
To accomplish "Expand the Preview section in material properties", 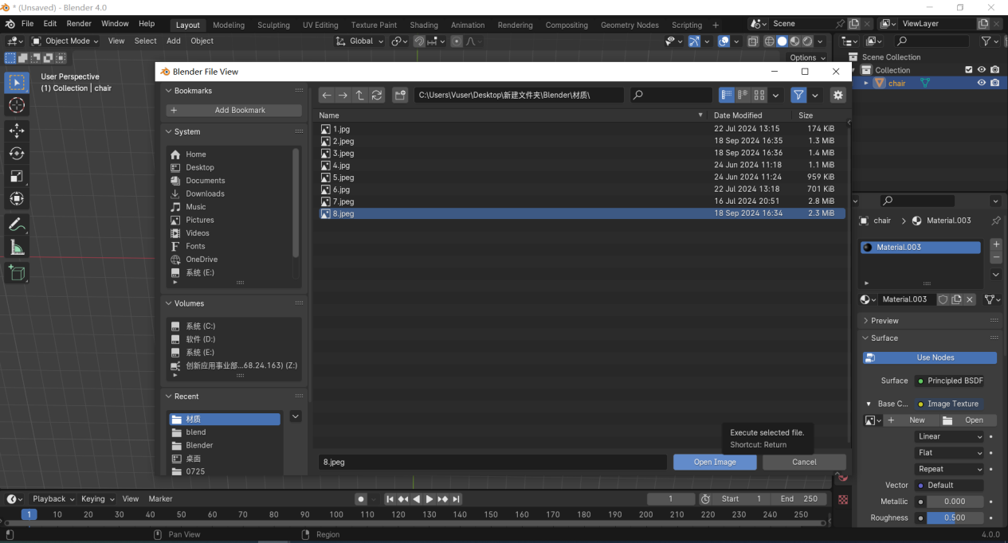I will [x=884, y=320].
